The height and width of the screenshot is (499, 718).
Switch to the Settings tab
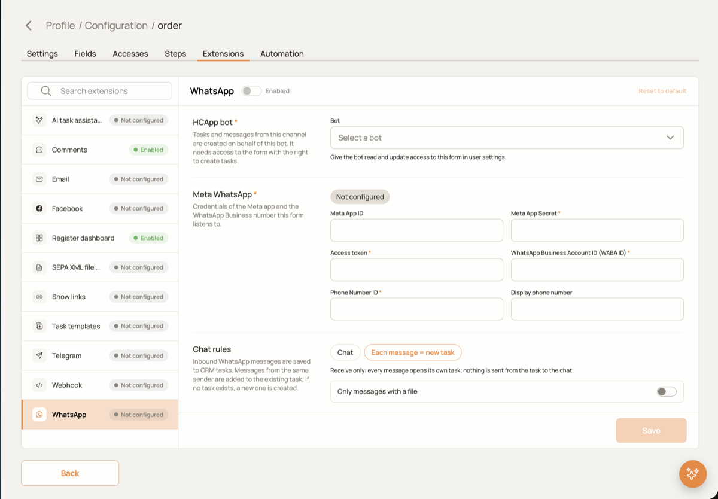42,54
